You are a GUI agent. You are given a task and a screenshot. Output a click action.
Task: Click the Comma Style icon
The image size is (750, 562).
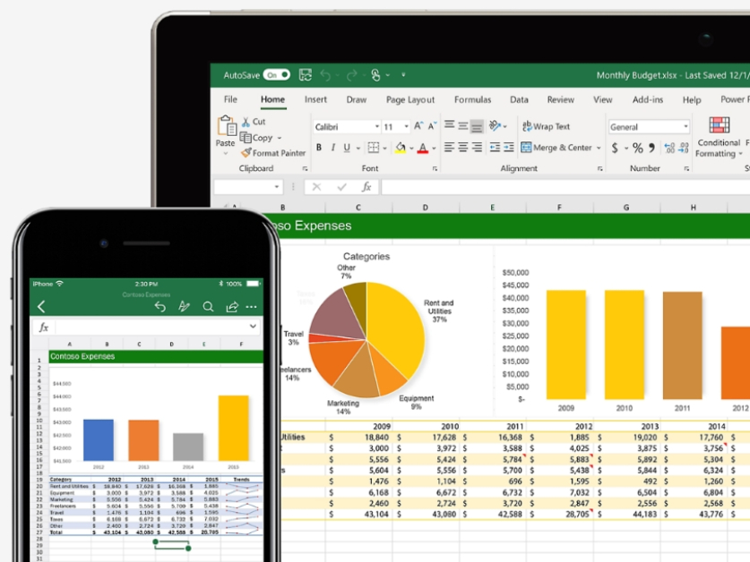click(x=651, y=148)
